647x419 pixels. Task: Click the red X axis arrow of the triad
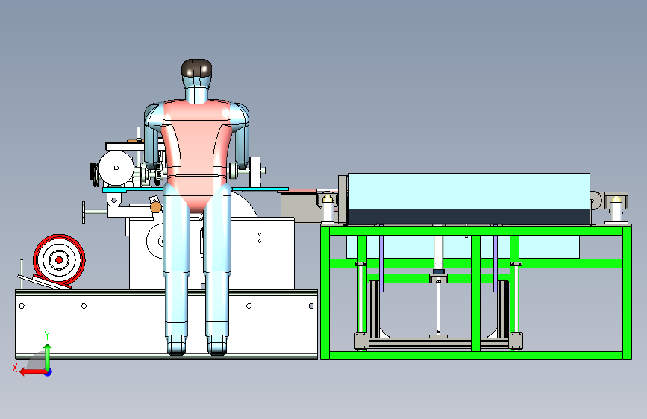coord(33,372)
